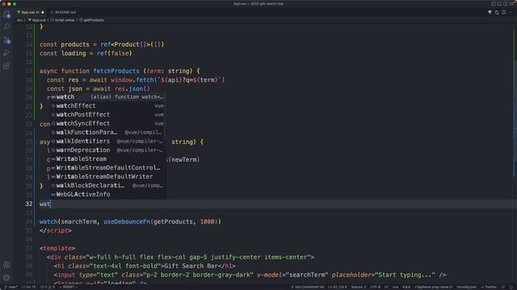The height and width of the screenshot is (290, 517).
Task: Split the editor to the right
Action: pyautogui.click(x=504, y=12)
